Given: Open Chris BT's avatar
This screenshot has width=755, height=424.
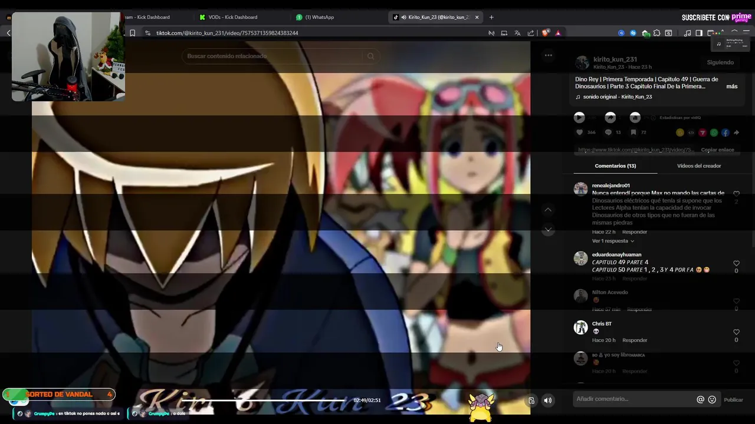Looking at the screenshot, I should click(x=581, y=327).
